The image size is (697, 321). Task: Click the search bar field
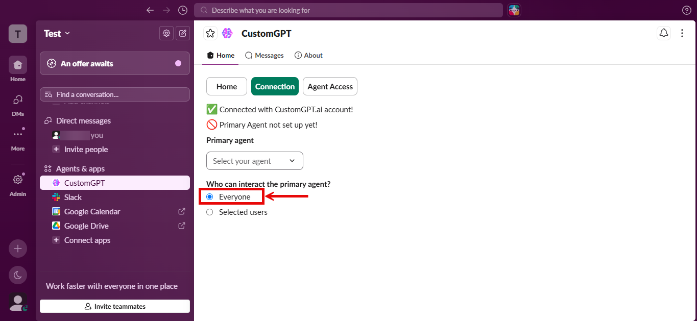tap(348, 10)
